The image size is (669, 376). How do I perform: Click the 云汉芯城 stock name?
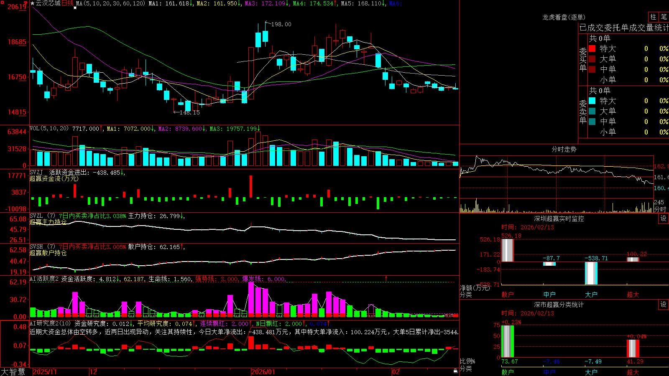point(48,3)
